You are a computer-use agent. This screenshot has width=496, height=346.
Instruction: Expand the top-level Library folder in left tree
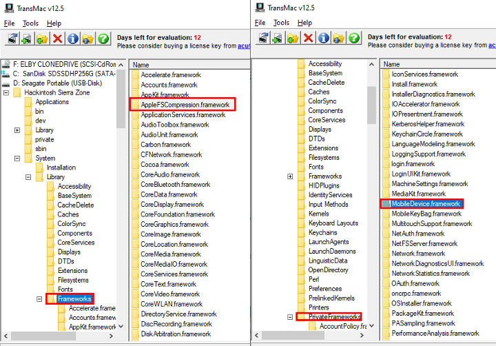[17, 130]
